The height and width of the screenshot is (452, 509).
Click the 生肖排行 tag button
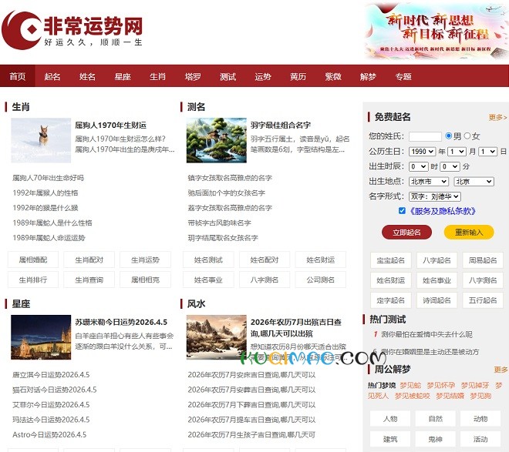pos(33,280)
